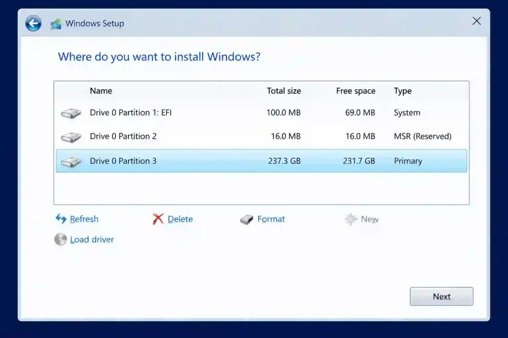Proceed with the Next button

pyautogui.click(x=442, y=296)
